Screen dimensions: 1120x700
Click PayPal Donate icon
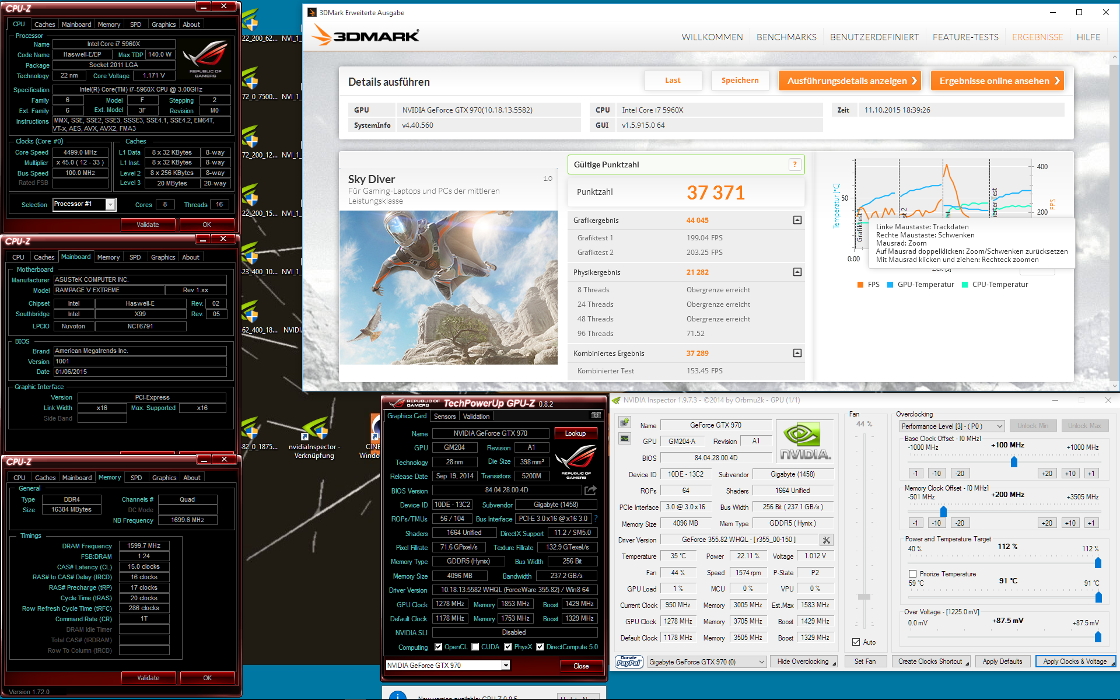[629, 661]
